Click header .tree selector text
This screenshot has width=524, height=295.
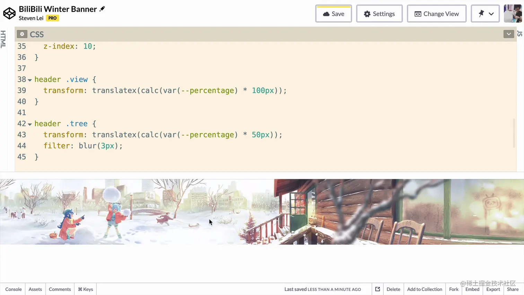coord(61,124)
